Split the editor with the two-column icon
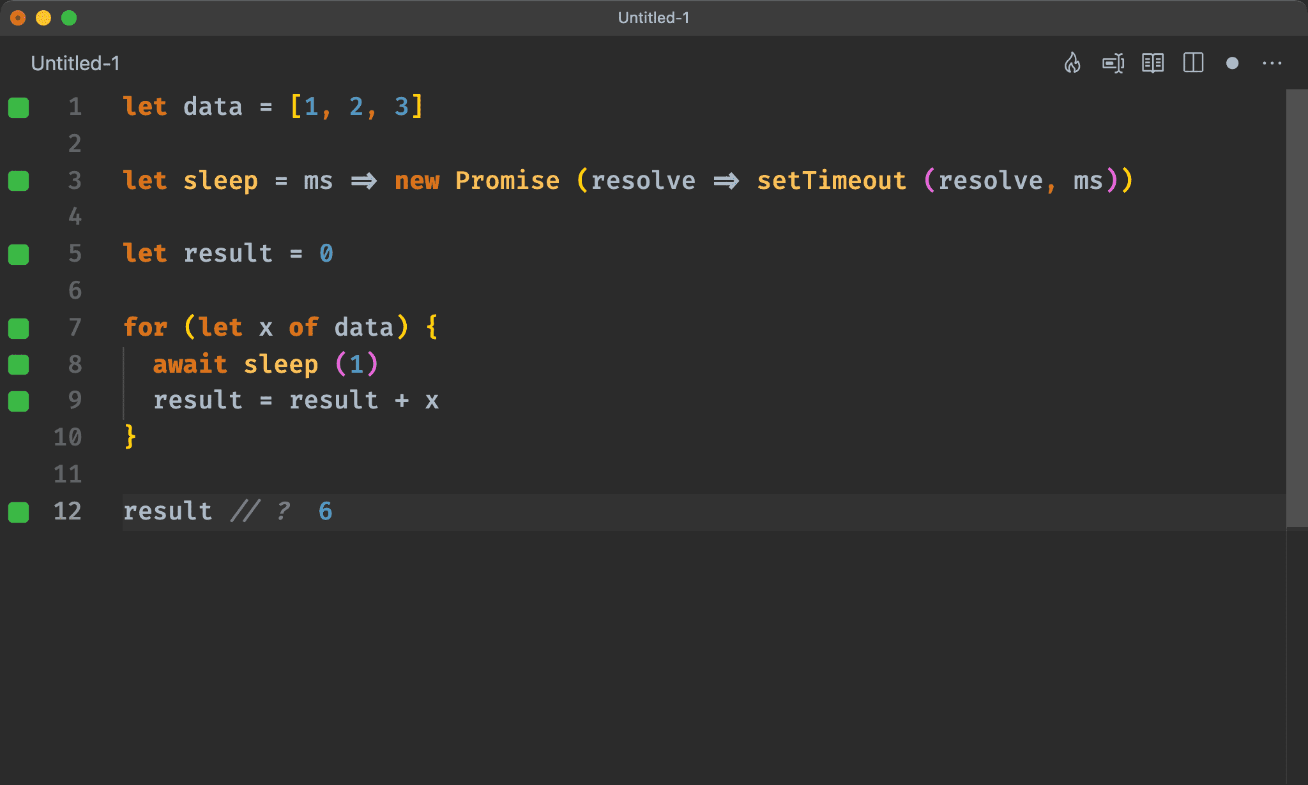Viewport: 1308px width, 785px height. point(1193,63)
